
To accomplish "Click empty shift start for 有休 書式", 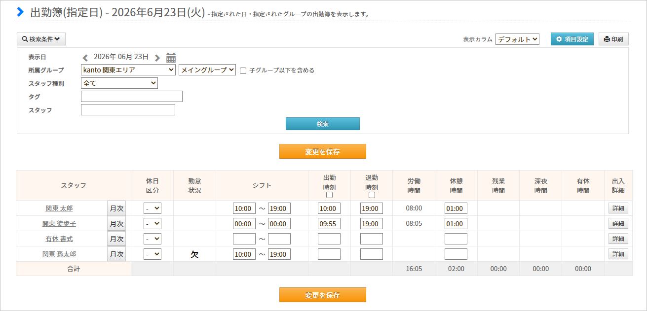I will click(244, 239).
